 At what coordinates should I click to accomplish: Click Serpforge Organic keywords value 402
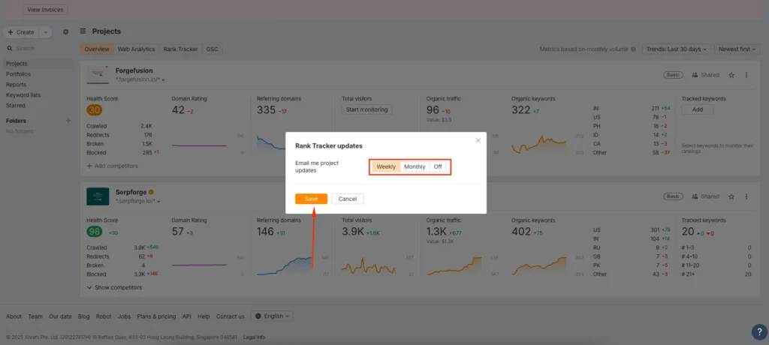coord(521,231)
